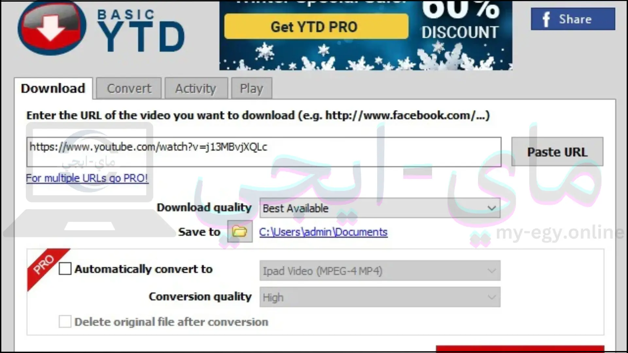Screen dimensions: 628x353
Task: Click the For multiple URLs go PRO link
Action: pos(86,178)
